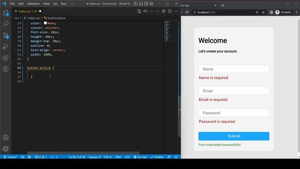Click 'Form submitted successfully!' text
This screenshot has width=300, height=169.
click(x=219, y=145)
